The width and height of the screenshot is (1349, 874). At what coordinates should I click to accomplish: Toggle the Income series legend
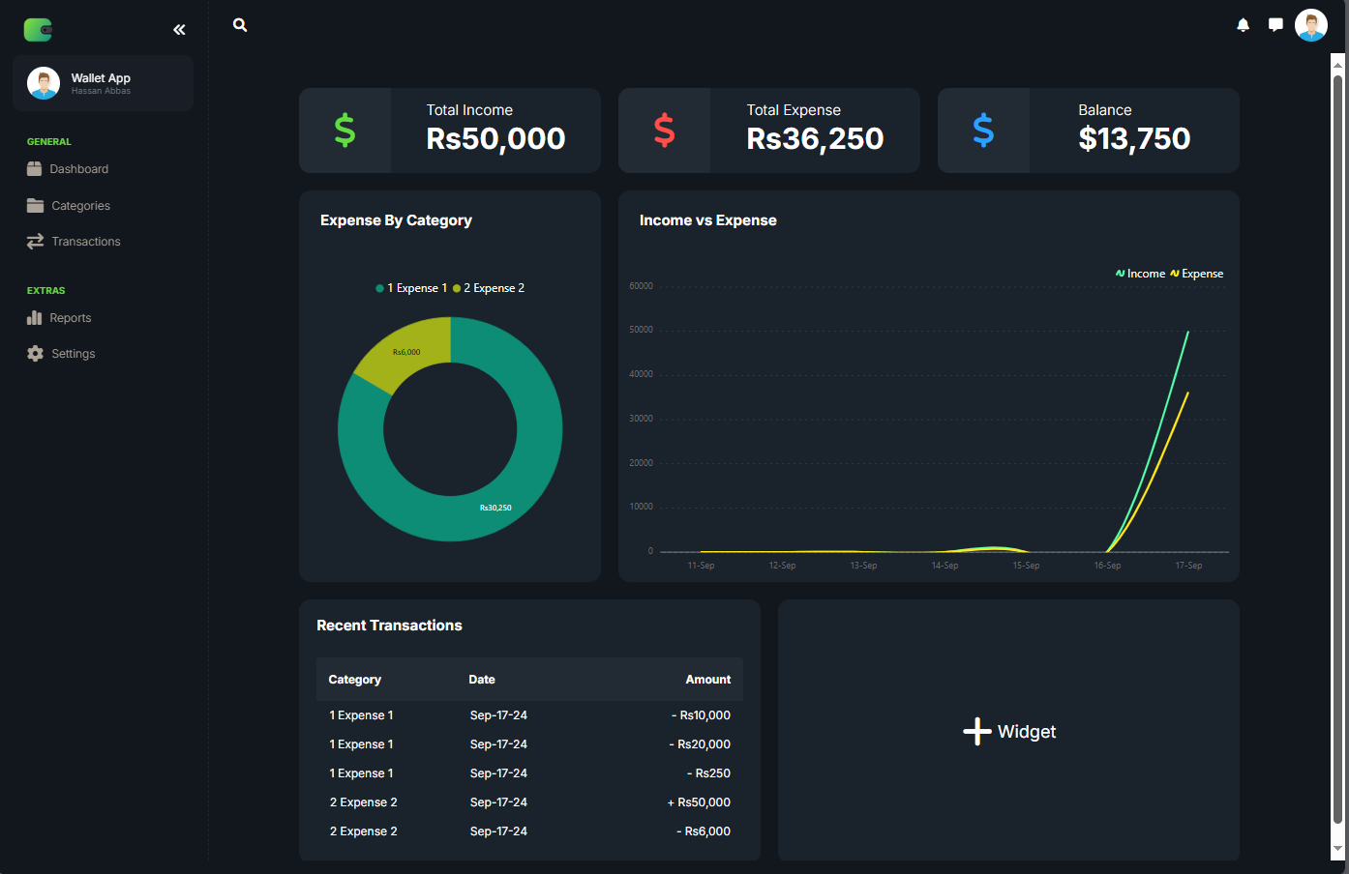point(1140,274)
